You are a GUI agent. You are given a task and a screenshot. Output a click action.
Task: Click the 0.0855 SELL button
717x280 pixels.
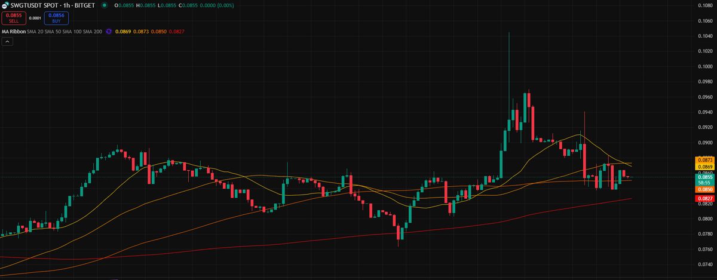(x=14, y=18)
